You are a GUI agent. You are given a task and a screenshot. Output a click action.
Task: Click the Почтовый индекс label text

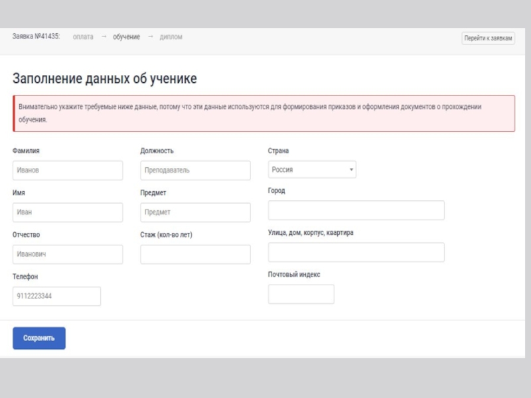(294, 275)
